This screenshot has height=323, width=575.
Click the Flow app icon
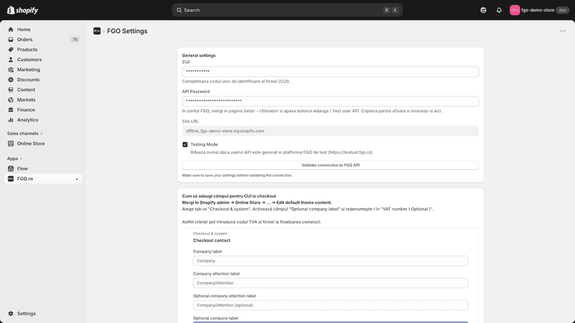click(10, 168)
